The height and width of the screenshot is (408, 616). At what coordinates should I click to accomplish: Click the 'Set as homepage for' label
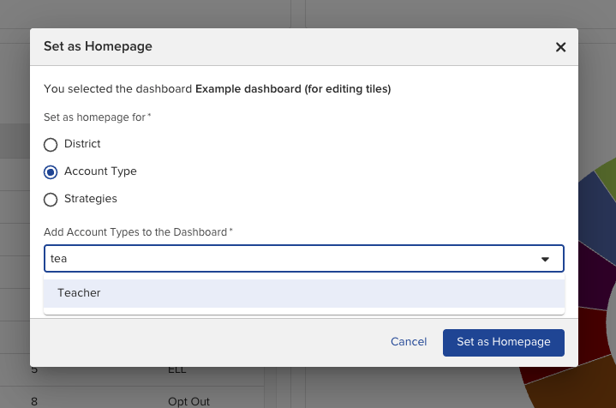pos(97,117)
